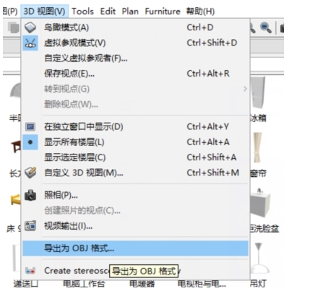Viewport: 336px width, 304px height.
Task: Click the 电脑工作台 furniture label
Action: [84, 284]
